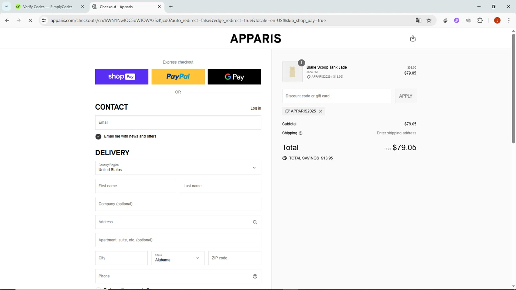Remove the APPARIS2025 discount code
Screen dimensions: 516x290
(x=321, y=111)
